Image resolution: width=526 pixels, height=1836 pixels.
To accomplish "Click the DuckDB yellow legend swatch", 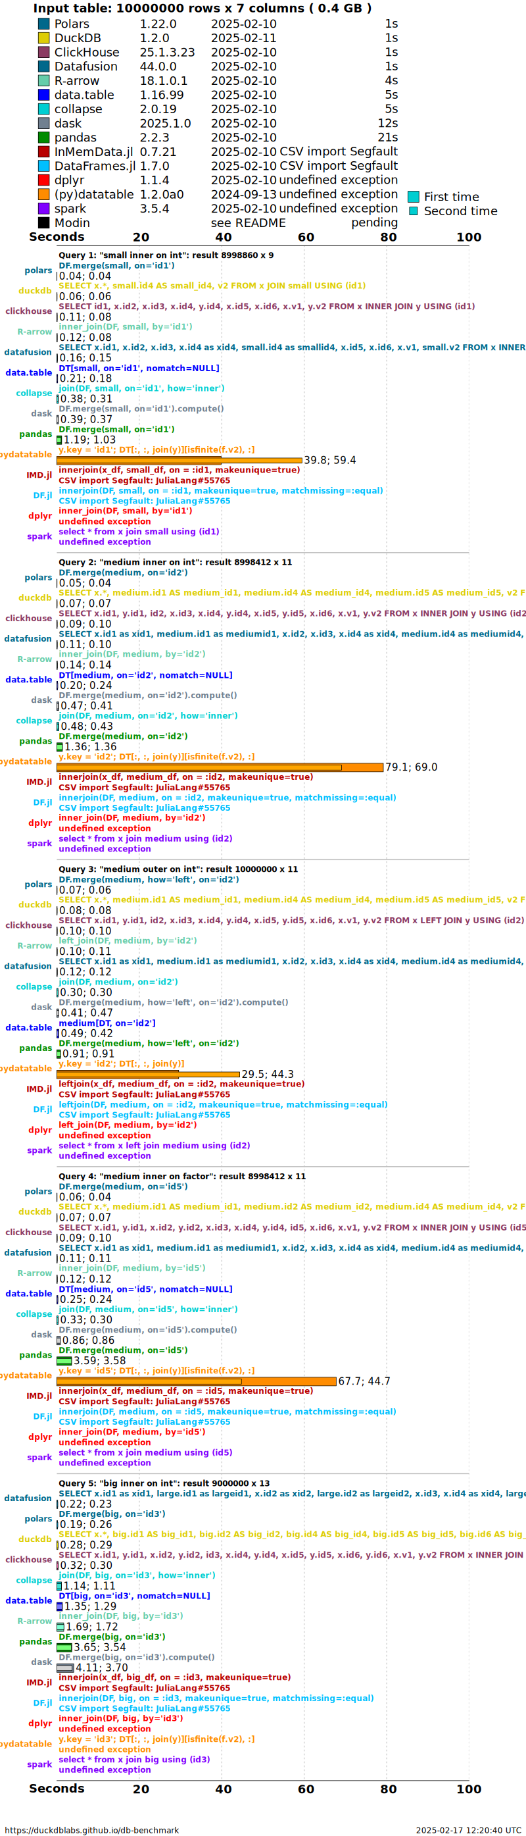I will click(43, 38).
